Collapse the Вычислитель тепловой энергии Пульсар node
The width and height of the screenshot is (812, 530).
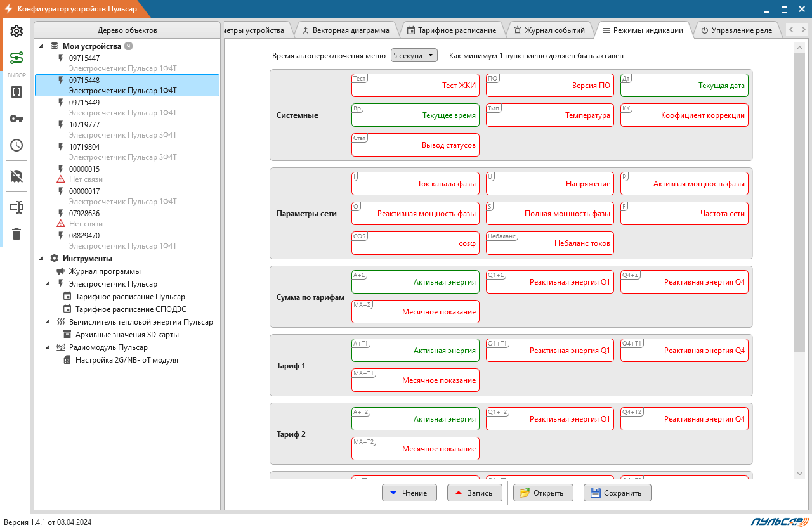coord(48,322)
